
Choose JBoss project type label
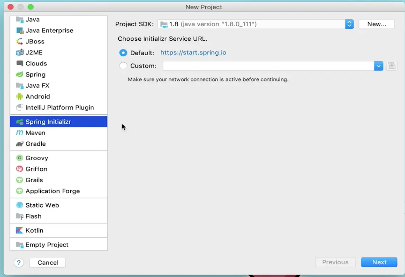(x=35, y=41)
